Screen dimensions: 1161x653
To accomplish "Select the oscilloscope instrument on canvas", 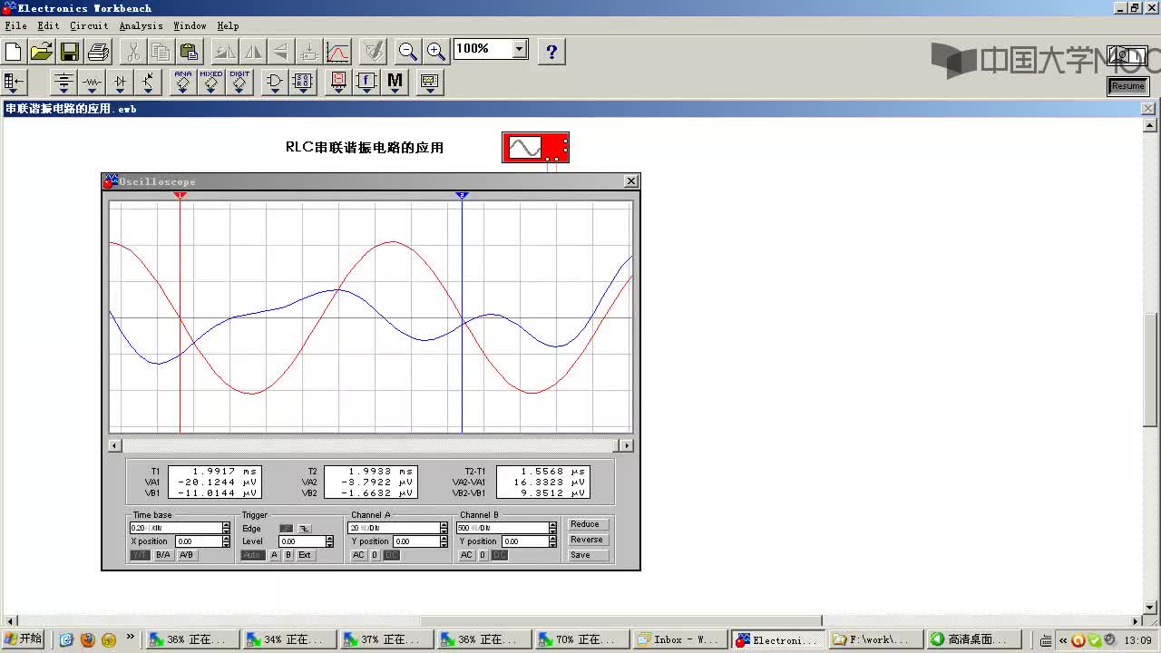I will [535, 147].
